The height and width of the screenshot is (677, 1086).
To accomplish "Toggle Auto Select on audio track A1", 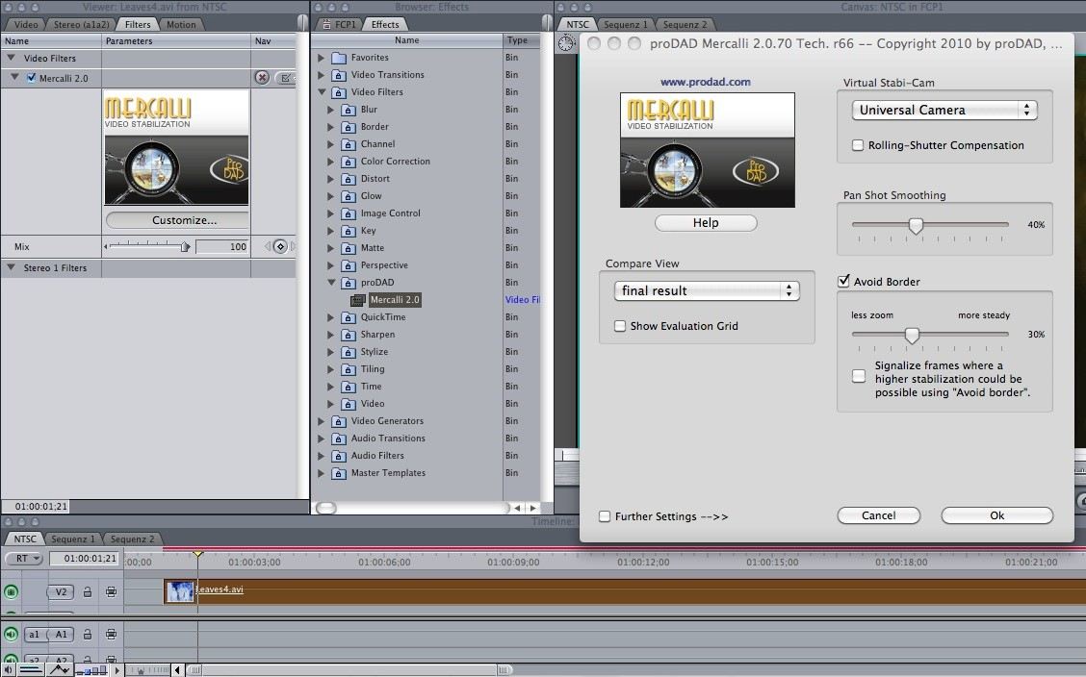I will 111,634.
